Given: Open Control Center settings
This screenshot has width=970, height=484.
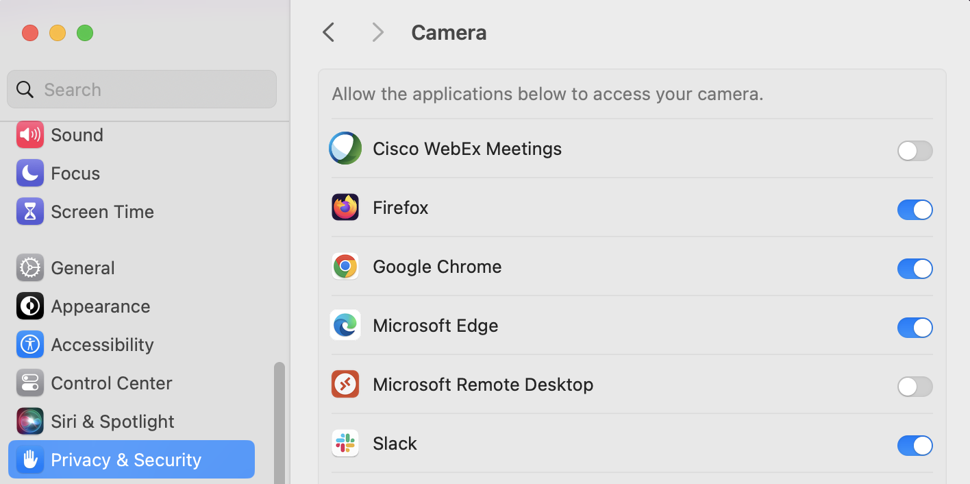Looking at the screenshot, I should [111, 383].
